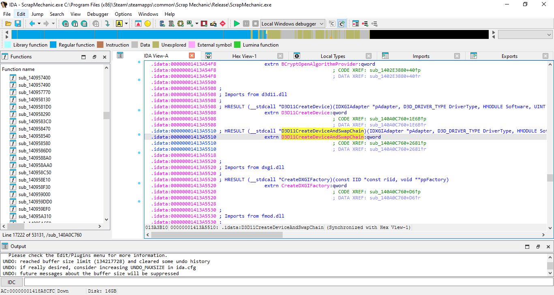Click the breakpoint list window icon
Screen dimensions: 554x295
356,24
